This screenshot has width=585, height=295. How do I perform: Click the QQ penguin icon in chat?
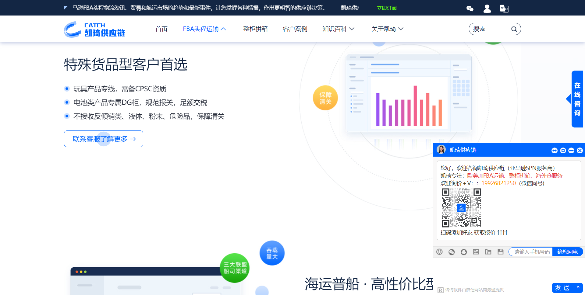coord(464,252)
